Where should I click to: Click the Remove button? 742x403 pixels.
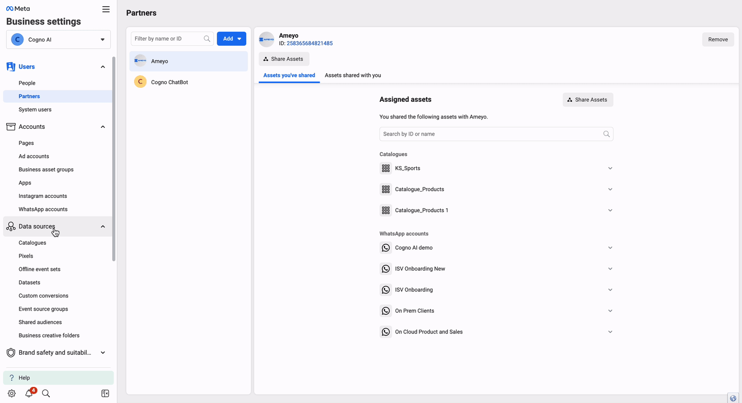coord(718,39)
